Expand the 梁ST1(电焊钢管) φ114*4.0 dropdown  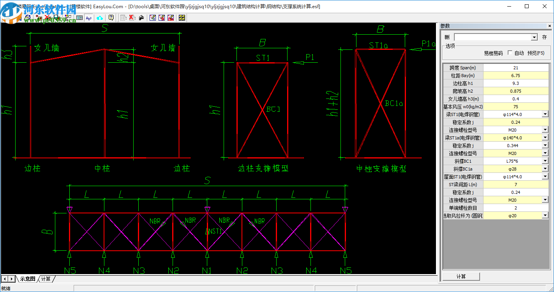545,114
